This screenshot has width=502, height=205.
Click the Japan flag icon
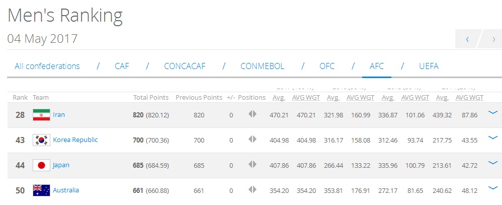click(41, 165)
